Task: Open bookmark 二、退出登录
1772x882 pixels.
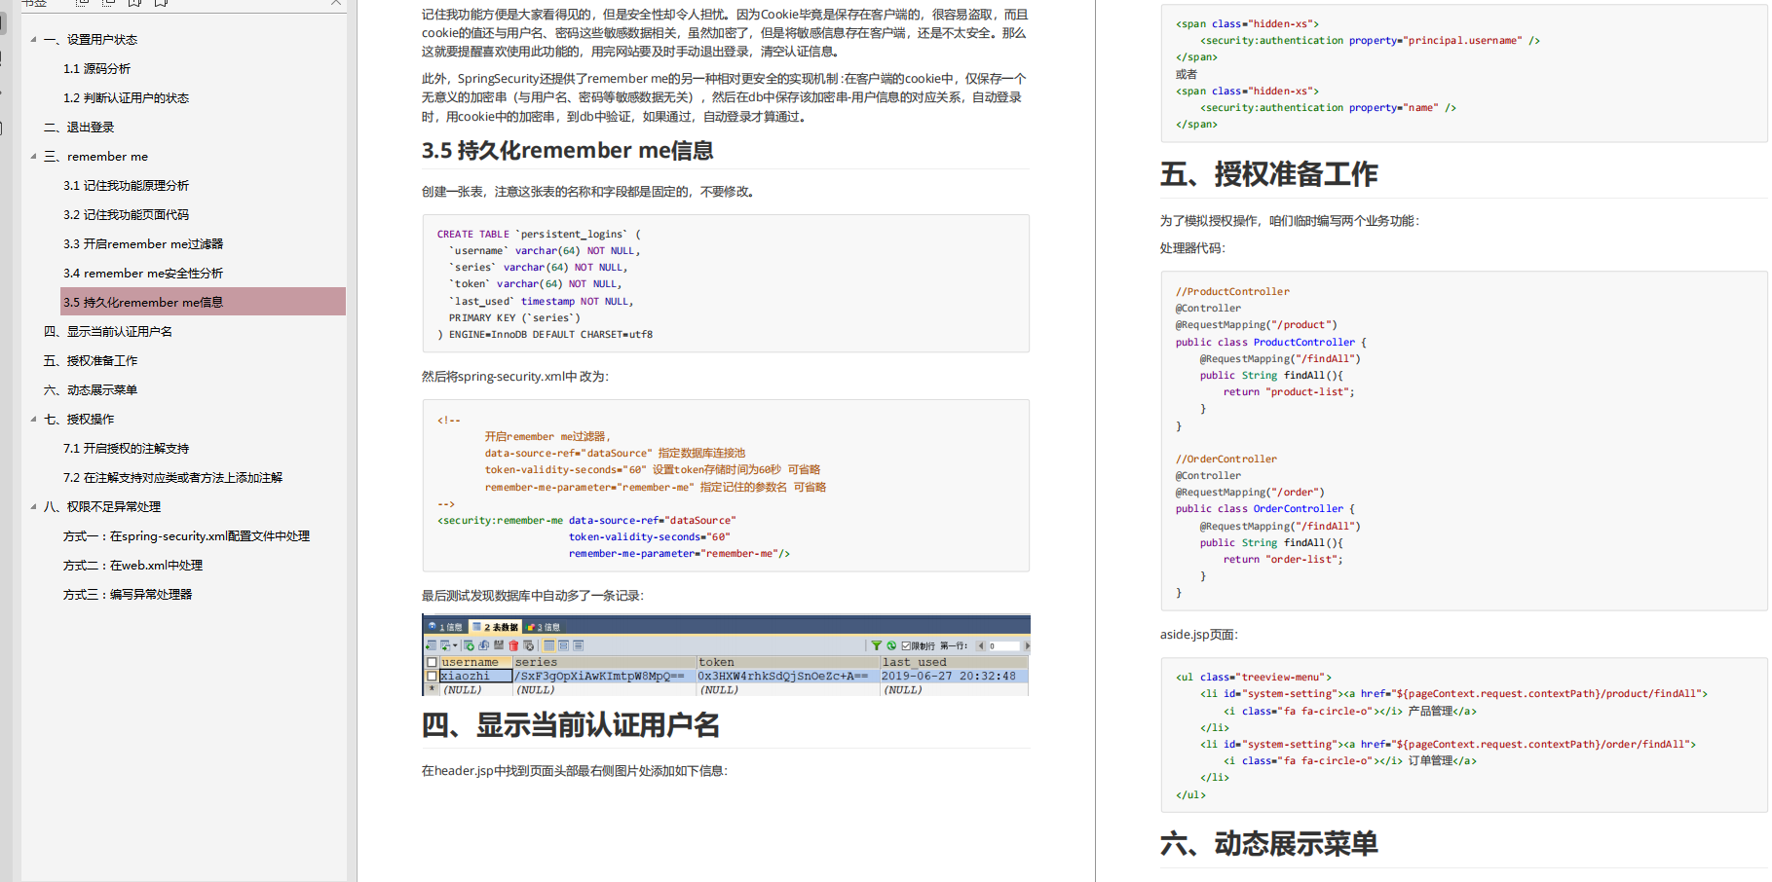Action: coord(79,127)
